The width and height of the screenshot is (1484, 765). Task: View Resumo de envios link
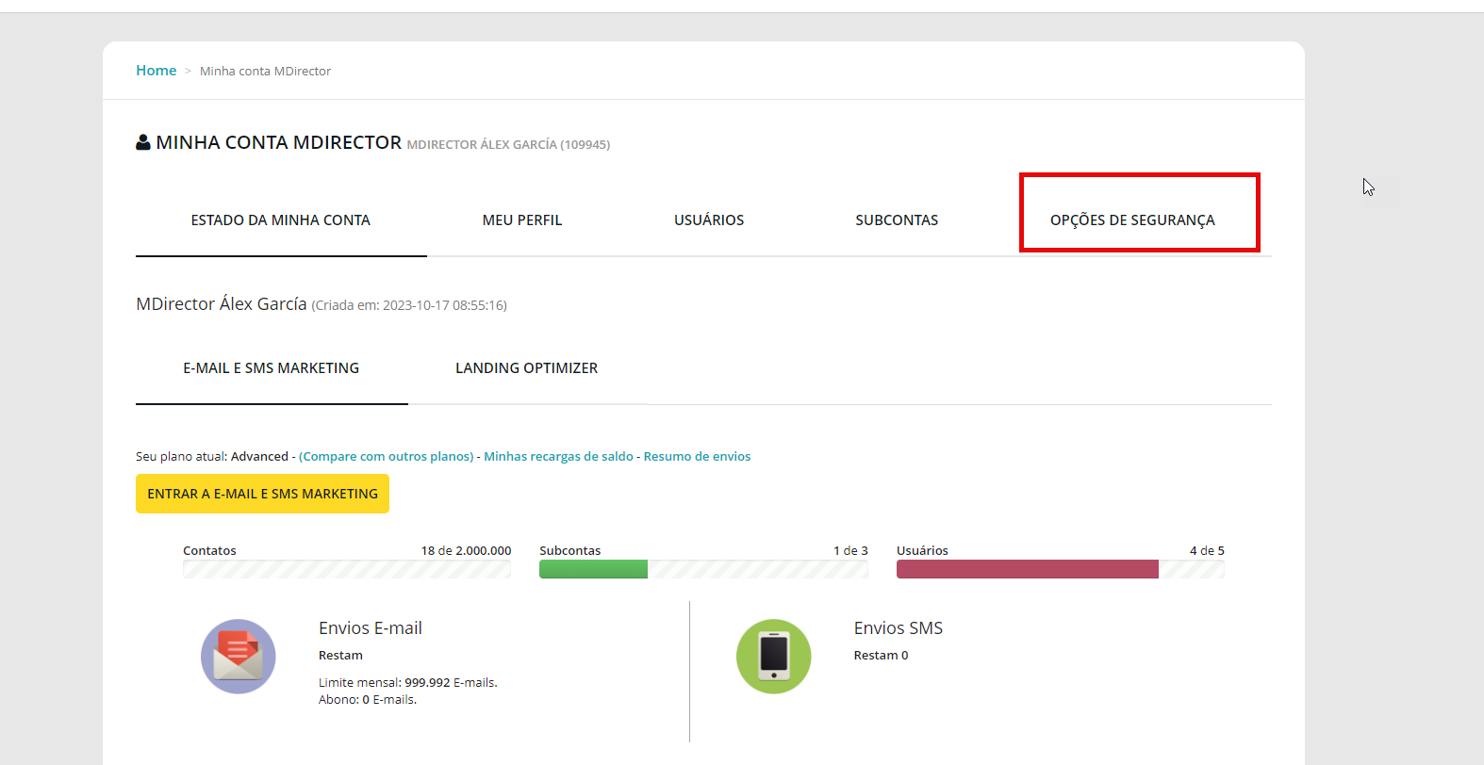point(697,457)
